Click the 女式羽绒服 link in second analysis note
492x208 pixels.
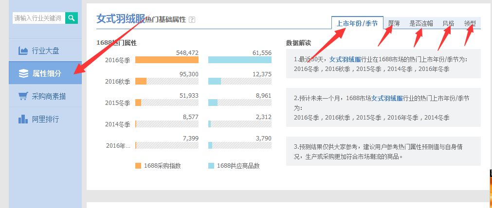(387, 98)
